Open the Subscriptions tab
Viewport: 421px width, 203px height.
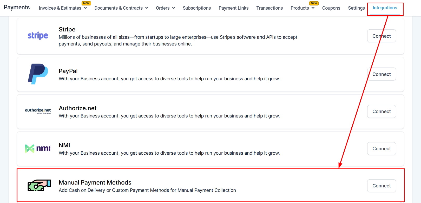pyautogui.click(x=197, y=8)
